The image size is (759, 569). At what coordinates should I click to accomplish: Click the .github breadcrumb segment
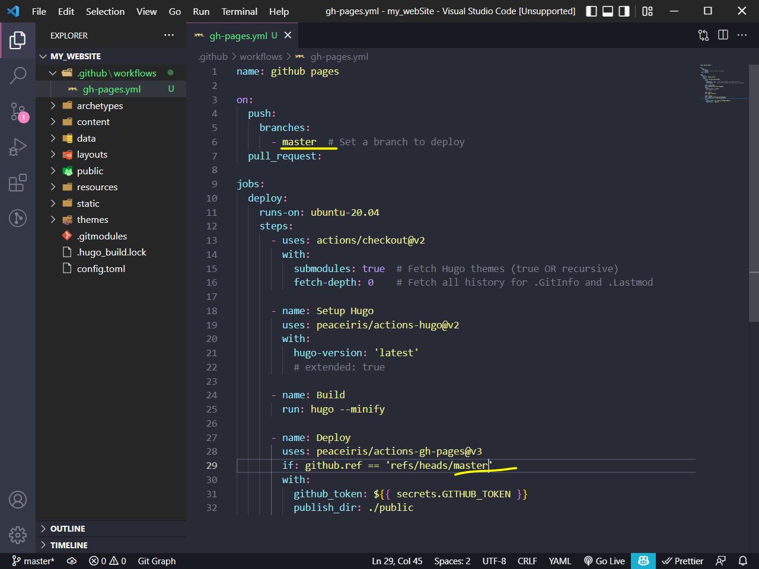[x=213, y=57]
